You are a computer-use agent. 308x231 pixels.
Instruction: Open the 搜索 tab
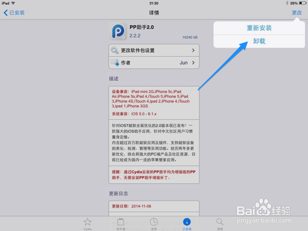[x=220, y=224]
